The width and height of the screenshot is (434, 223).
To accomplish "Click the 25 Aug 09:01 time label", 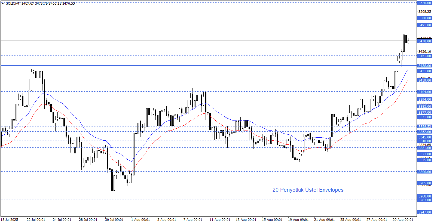I will click(350, 220).
